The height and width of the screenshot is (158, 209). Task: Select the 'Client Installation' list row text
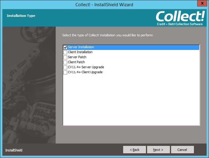click(x=80, y=52)
